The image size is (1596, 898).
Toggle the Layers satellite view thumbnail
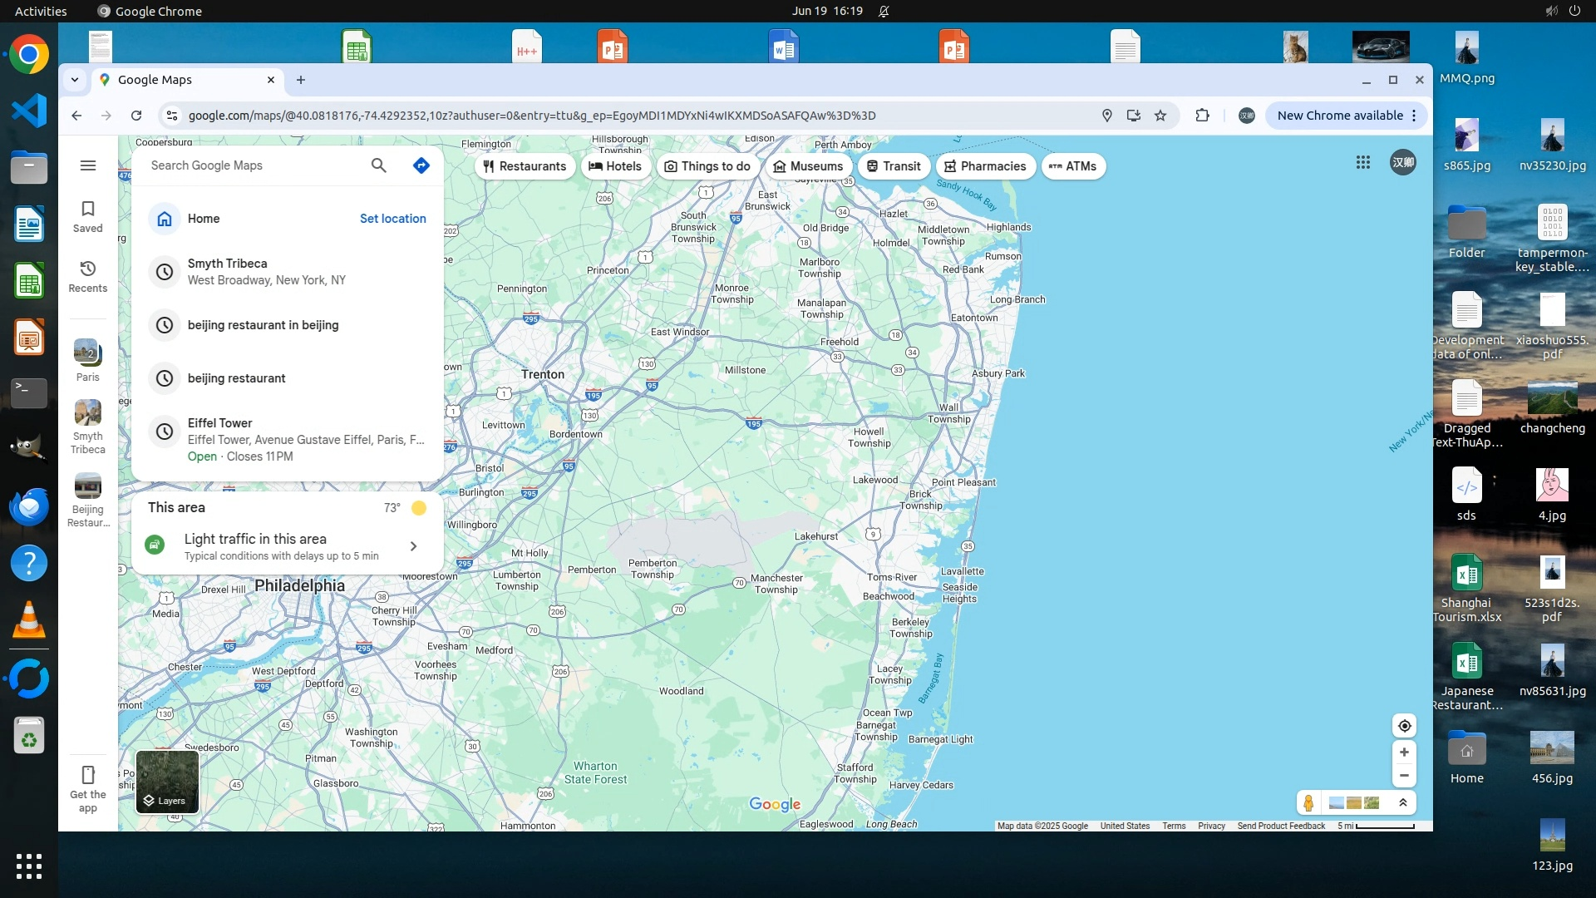coord(167,782)
